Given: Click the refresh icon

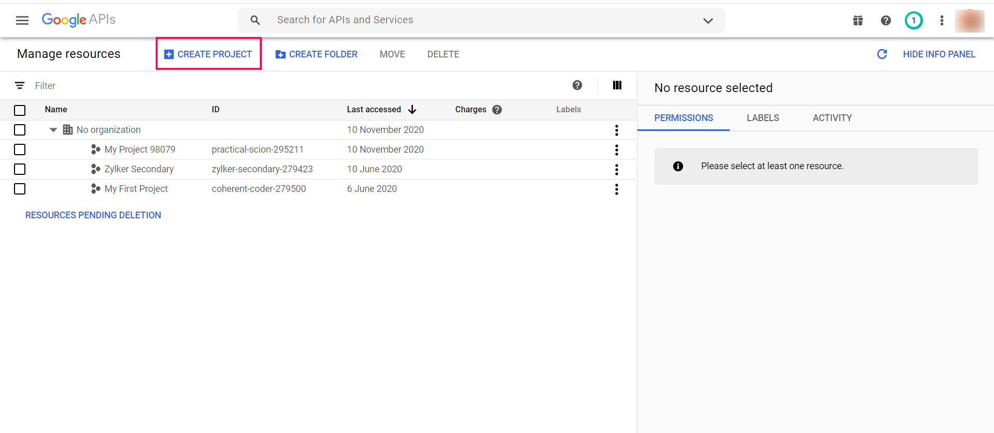Looking at the screenshot, I should point(882,54).
